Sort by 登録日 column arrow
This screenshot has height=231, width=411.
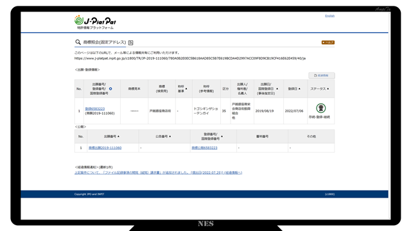(x=299, y=89)
